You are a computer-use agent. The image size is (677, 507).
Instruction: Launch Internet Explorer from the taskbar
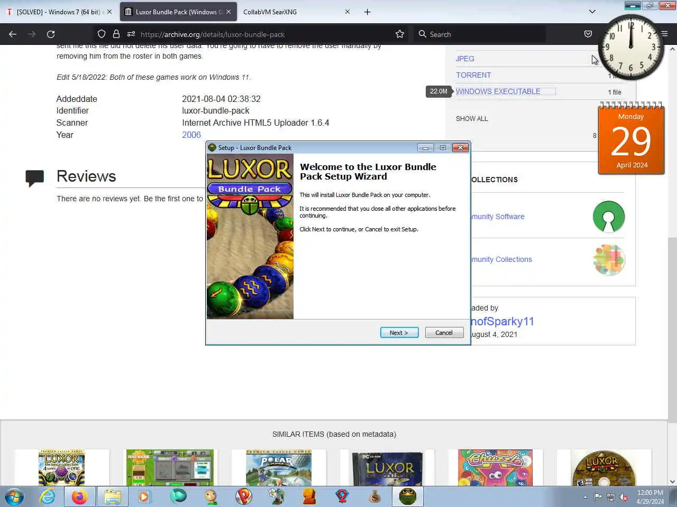click(x=48, y=496)
